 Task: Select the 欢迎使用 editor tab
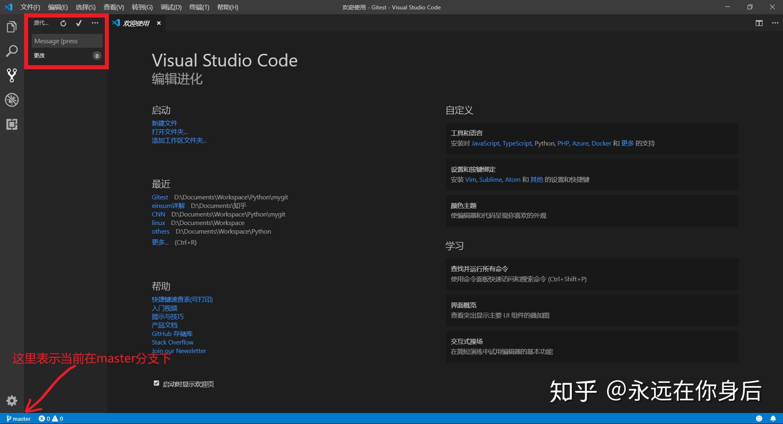136,23
